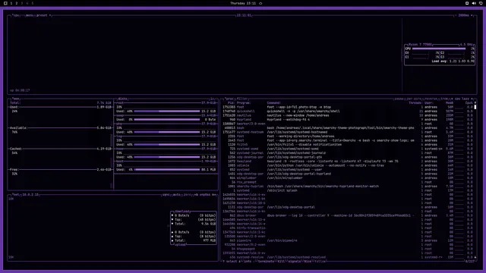Select the Hyprland process row
Screen dimensions: 486x273
pyautogui.click(x=348, y=120)
